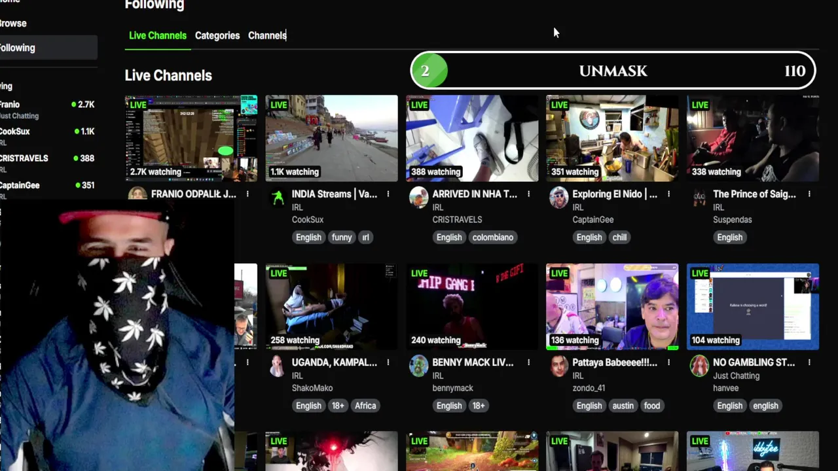Screen dimensions: 838x471
Task: Click the austin tag on zondo_41 stream
Action: (623, 406)
